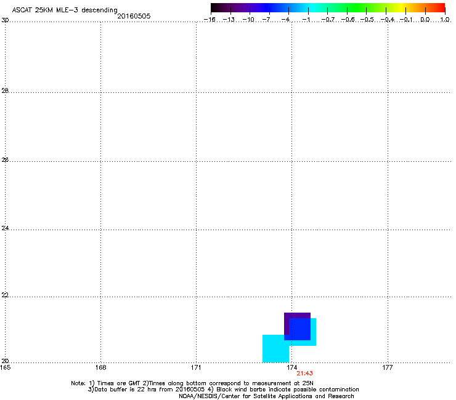
Task: Click the "Times are GMT" note
Action: [x=119, y=383]
